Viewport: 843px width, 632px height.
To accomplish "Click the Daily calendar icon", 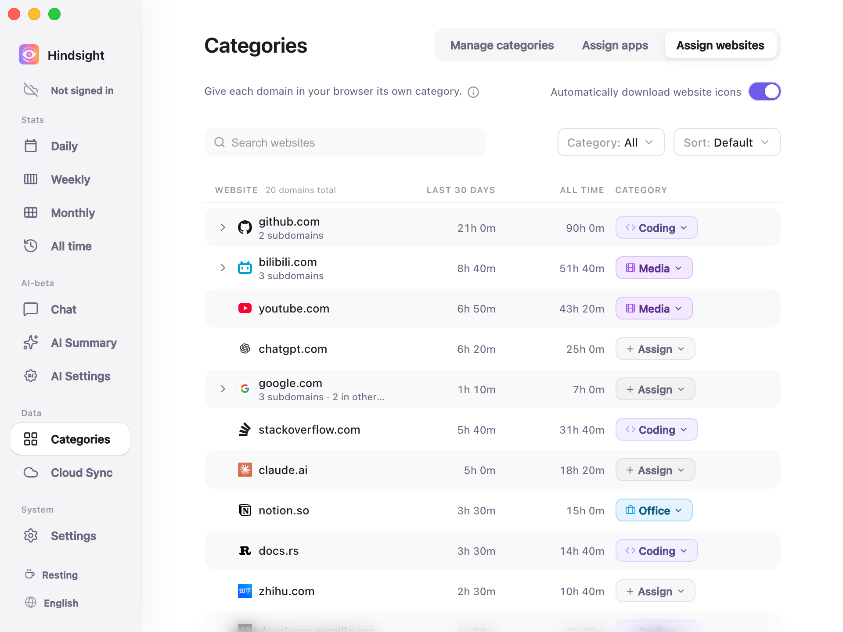I will (31, 146).
